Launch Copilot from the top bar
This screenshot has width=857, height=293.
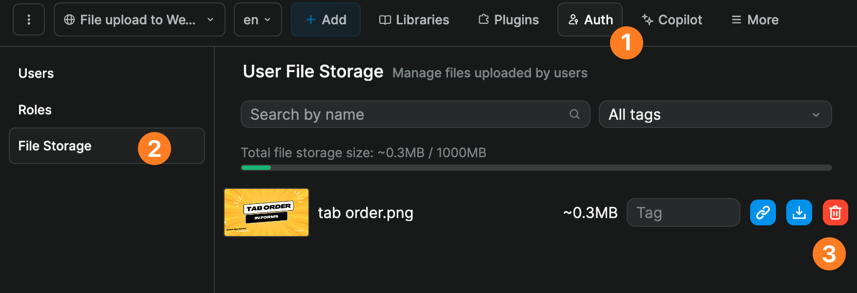[672, 19]
